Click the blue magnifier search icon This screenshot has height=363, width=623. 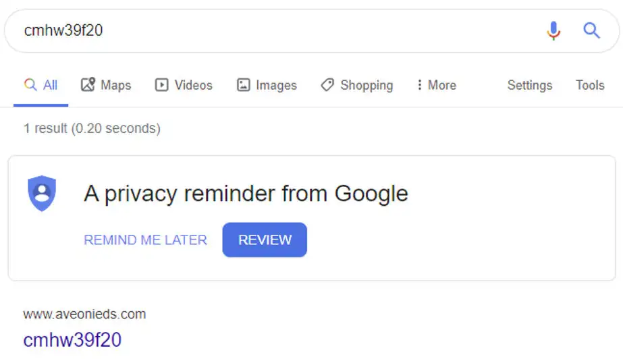click(591, 30)
